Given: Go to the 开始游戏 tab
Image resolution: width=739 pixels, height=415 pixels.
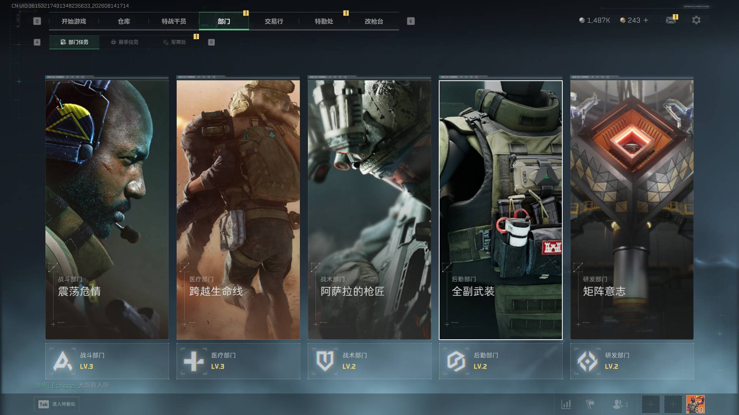Looking at the screenshot, I should click(74, 21).
